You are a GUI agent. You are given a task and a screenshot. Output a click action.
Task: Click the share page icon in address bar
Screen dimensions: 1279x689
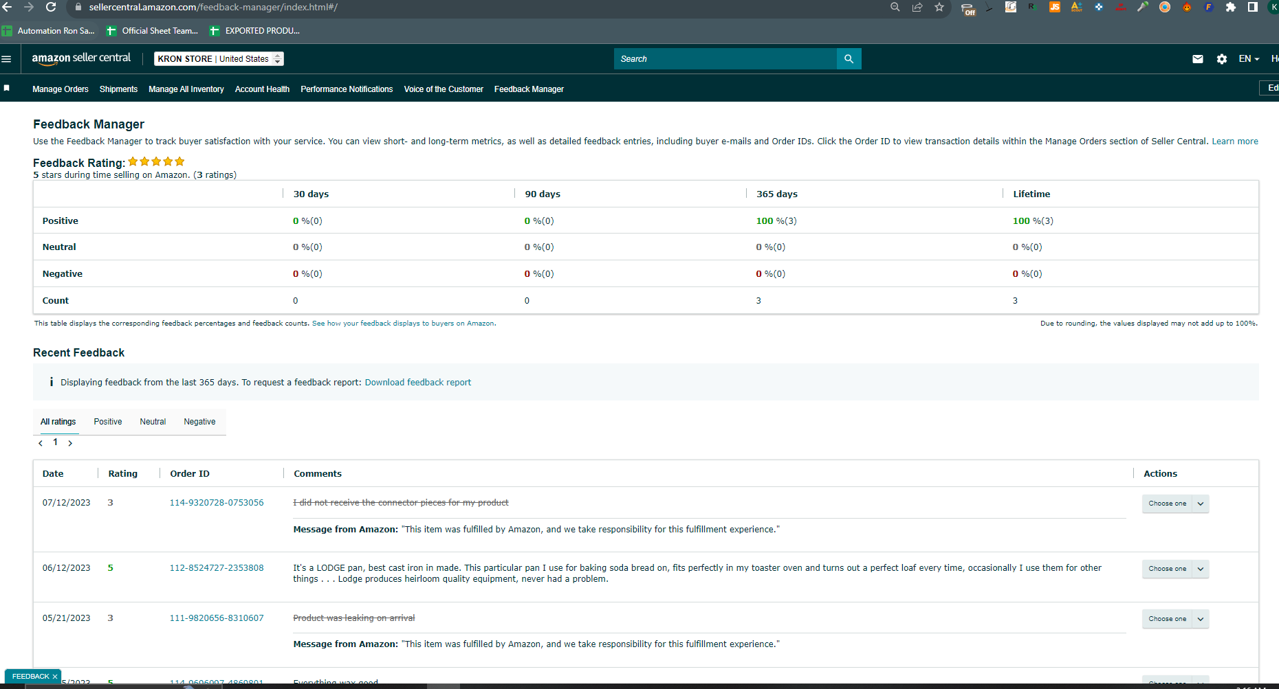pyautogui.click(x=917, y=7)
